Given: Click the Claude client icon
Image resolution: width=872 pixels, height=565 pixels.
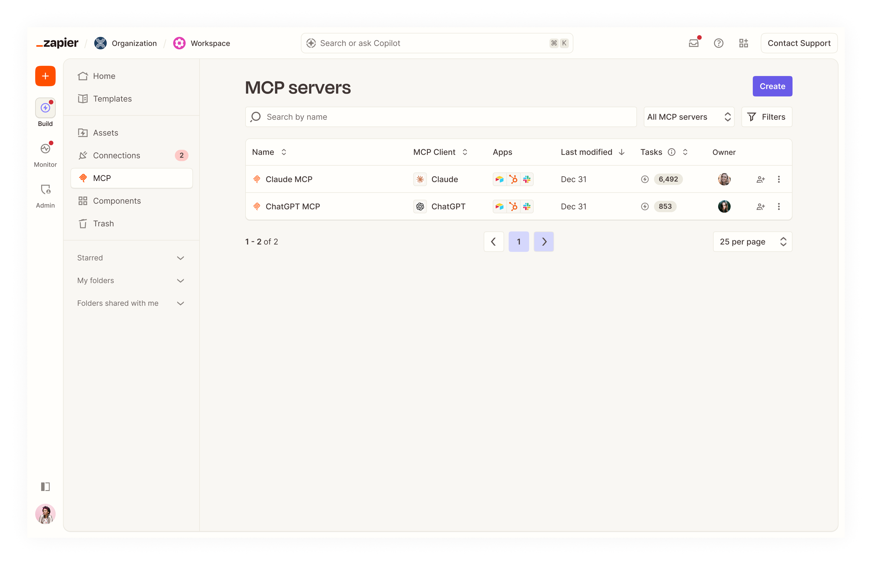Looking at the screenshot, I should click(x=420, y=180).
